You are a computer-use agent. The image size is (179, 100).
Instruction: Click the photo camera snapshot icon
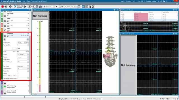[x=40, y=7]
